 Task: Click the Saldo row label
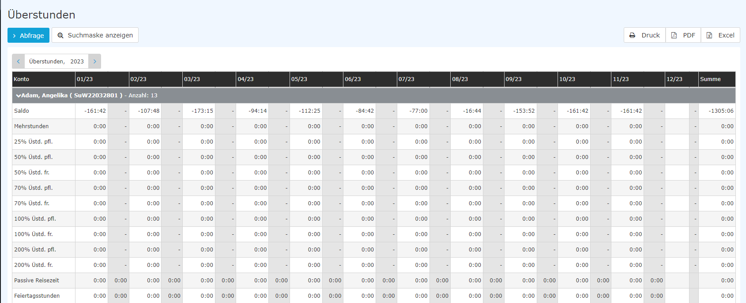pyautogui.click(x=22, y=111)
